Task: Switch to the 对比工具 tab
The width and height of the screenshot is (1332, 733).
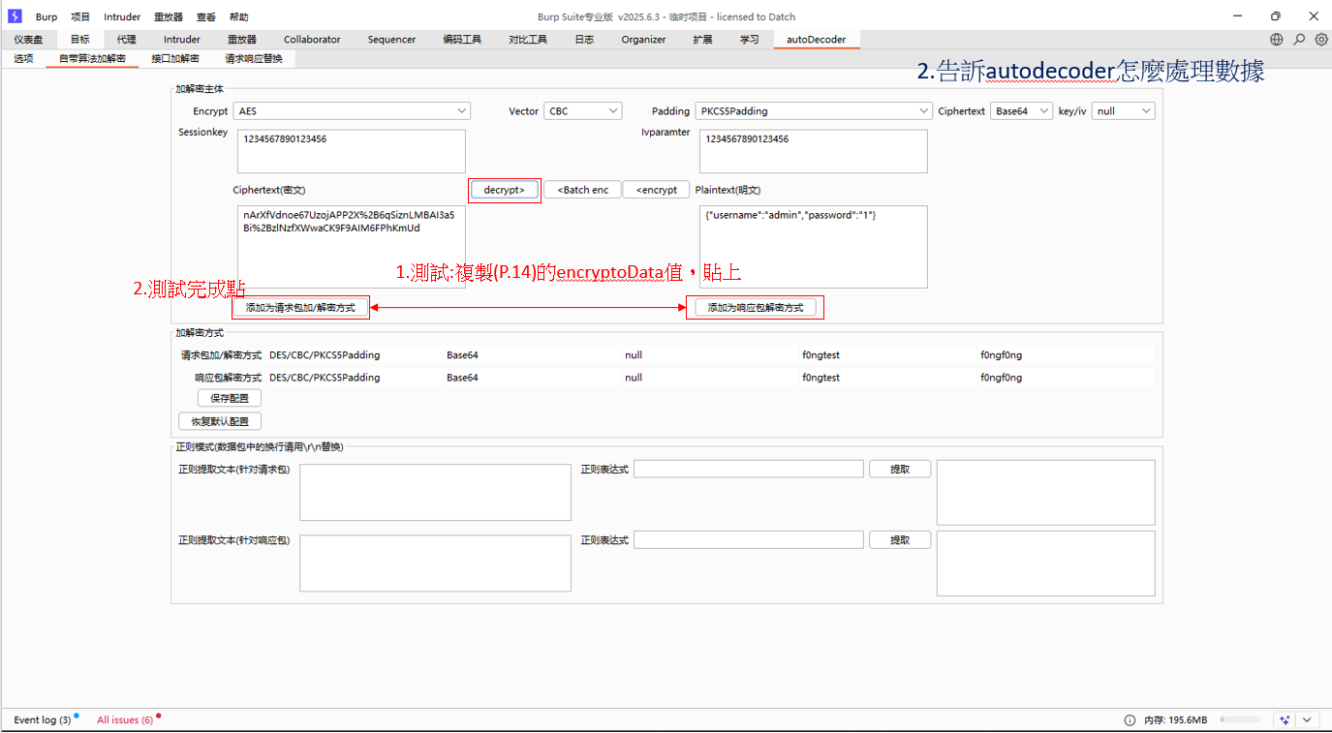Action: [528, 40]
